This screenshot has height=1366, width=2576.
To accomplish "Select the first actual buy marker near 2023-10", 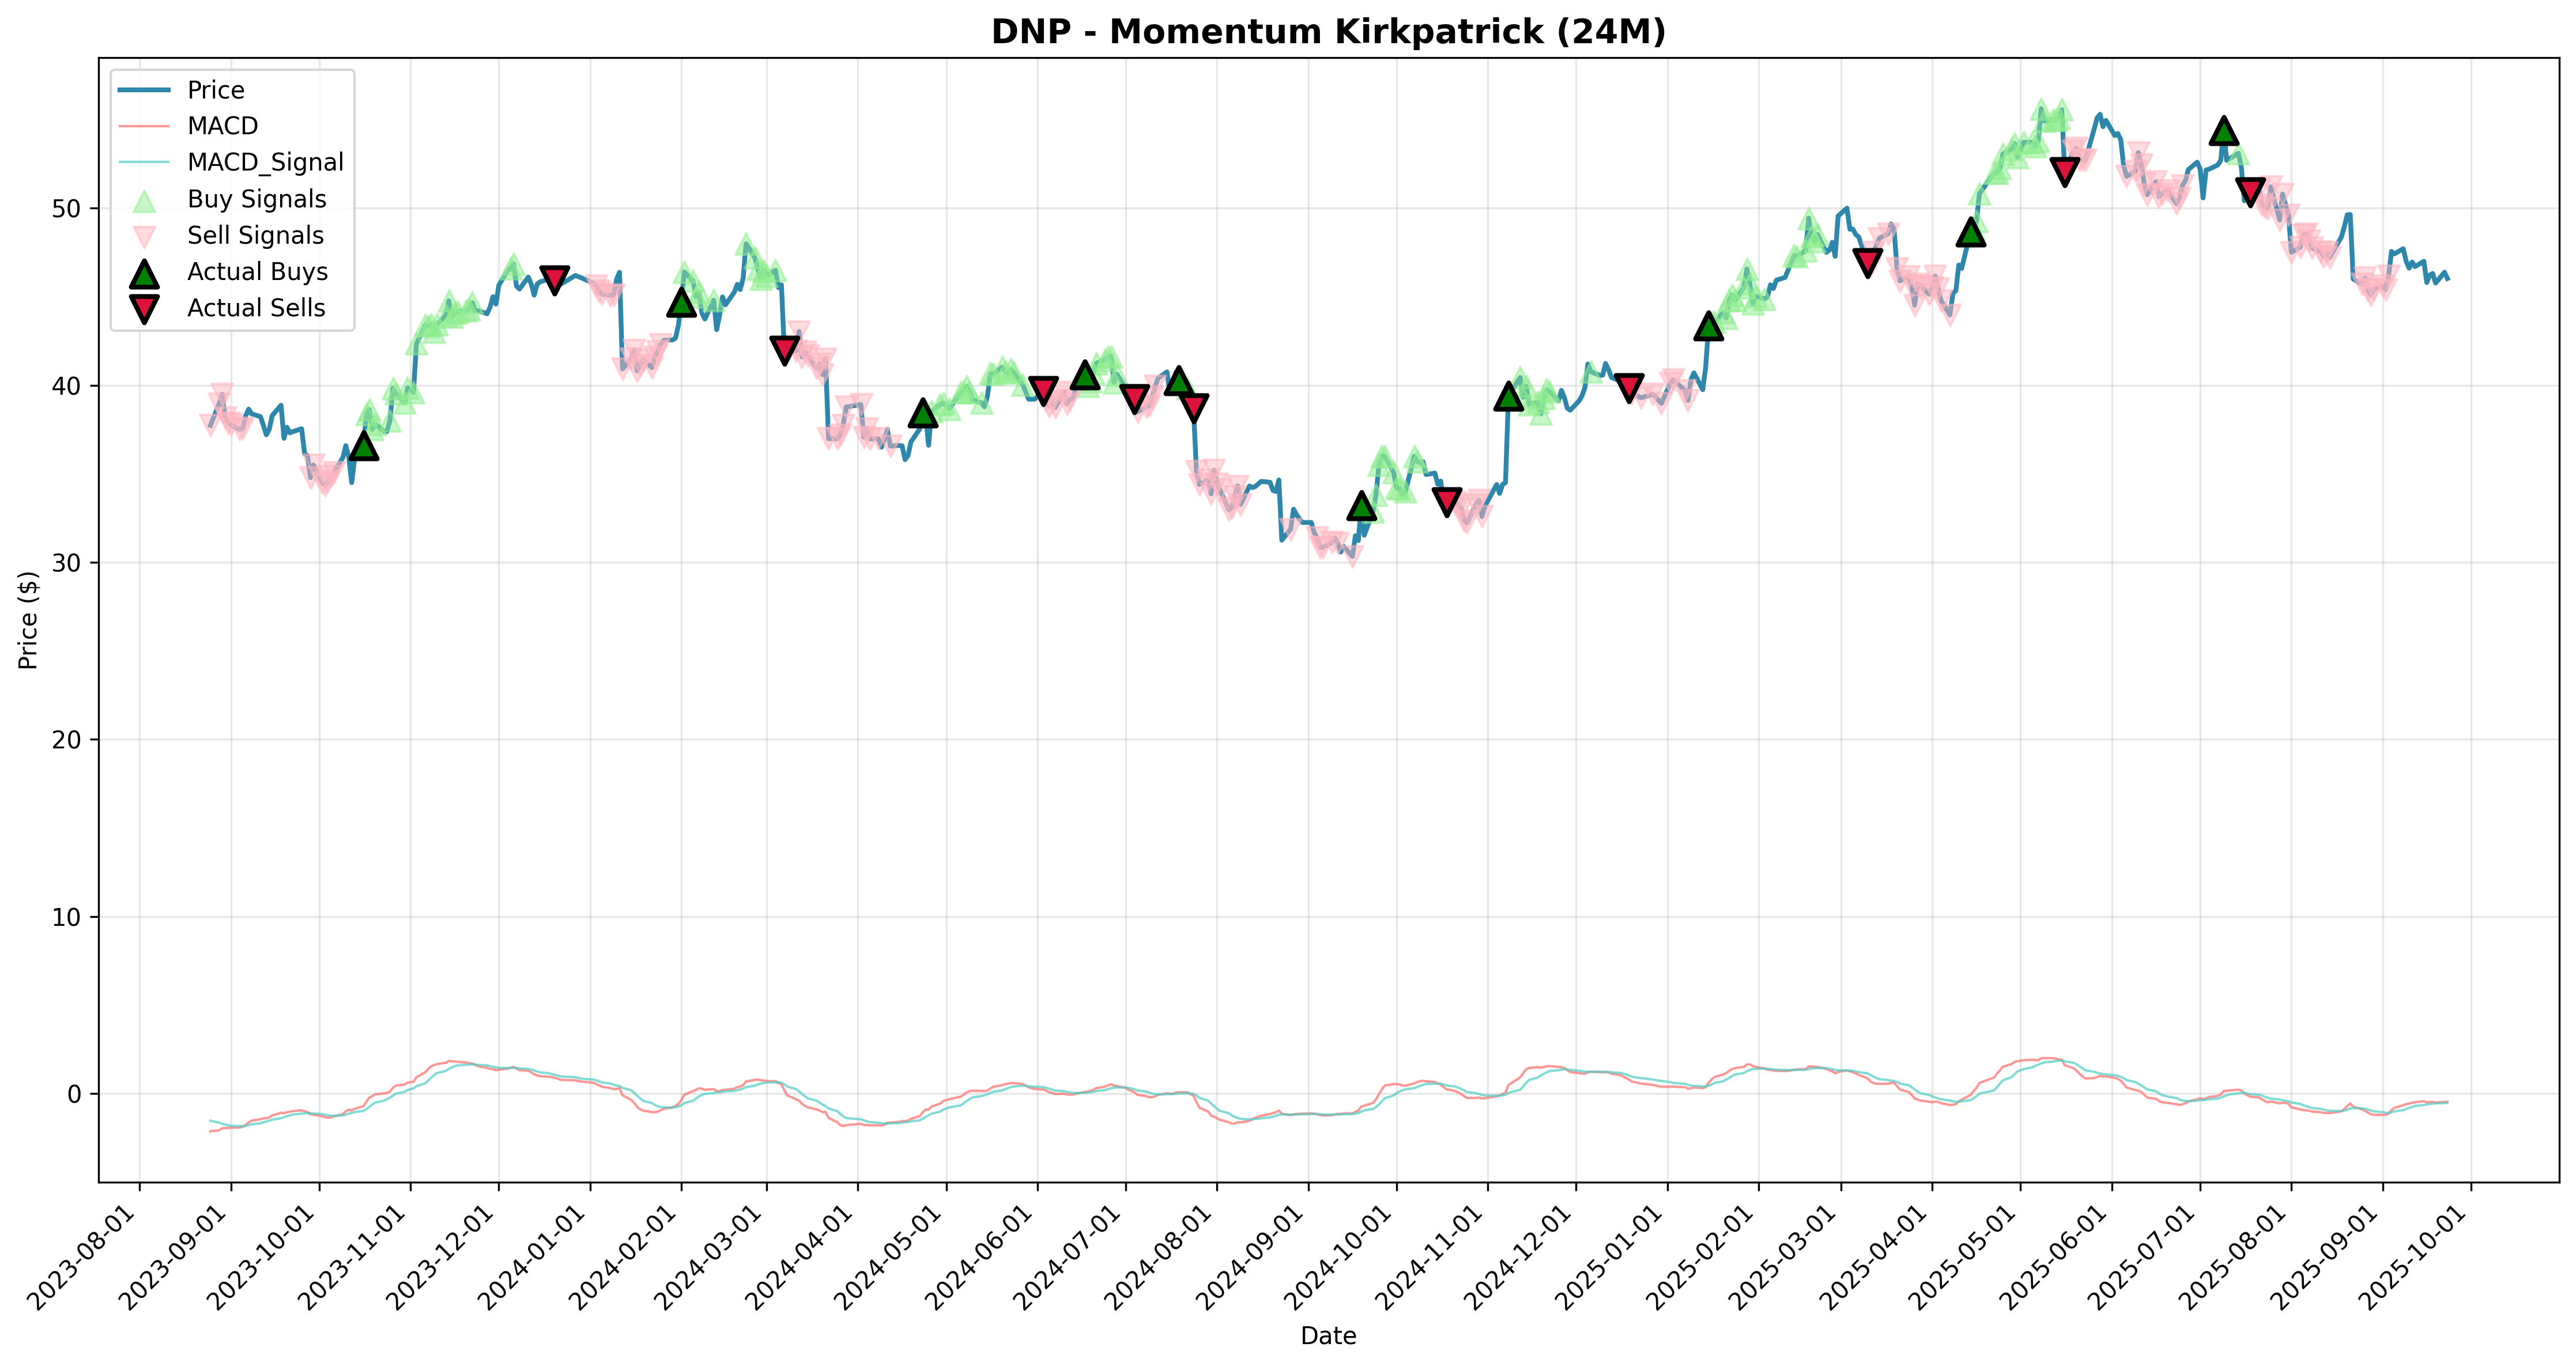I will (x=364, y=446).
